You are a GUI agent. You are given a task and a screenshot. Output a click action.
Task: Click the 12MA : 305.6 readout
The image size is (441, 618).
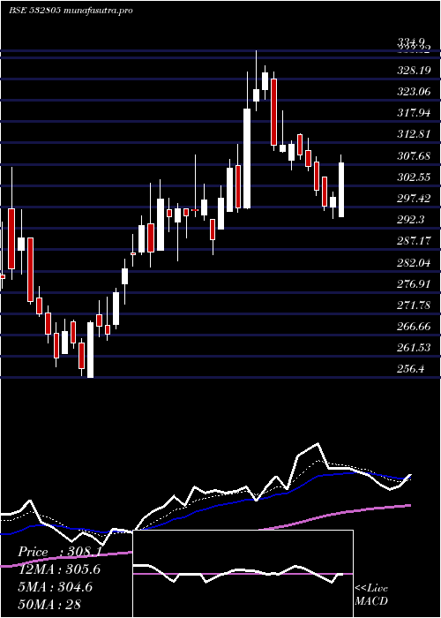(x=59, y=569)
